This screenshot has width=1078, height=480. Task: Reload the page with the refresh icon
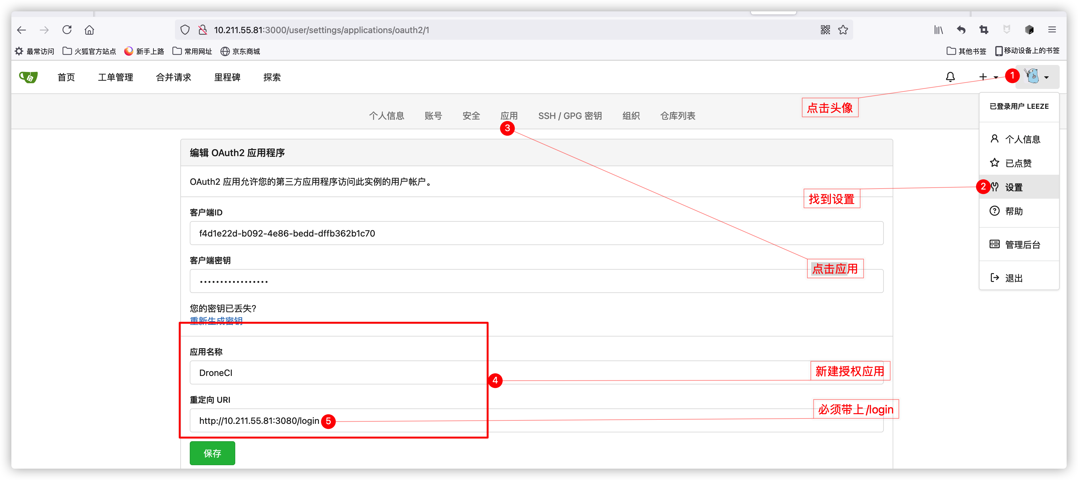pyautogui.click(x=67, y=30)
